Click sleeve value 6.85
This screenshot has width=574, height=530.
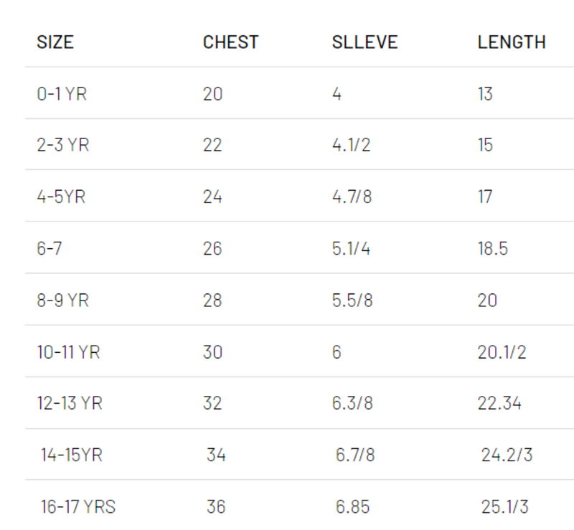tap(352, 507)
